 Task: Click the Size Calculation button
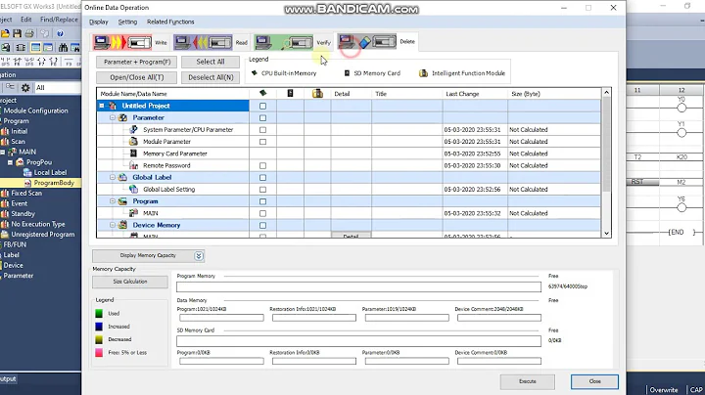[130, 282]
